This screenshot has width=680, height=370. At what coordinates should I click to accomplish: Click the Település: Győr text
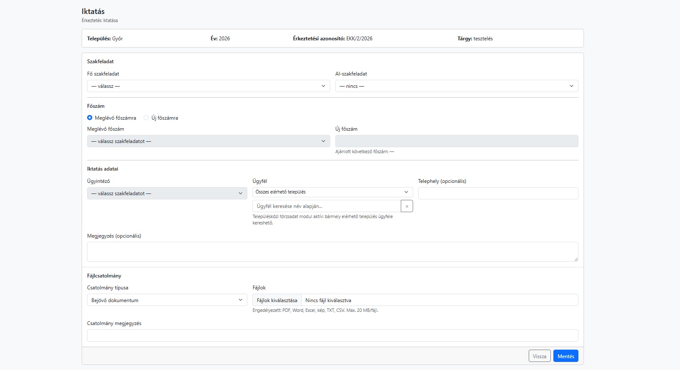coord(105,39)
